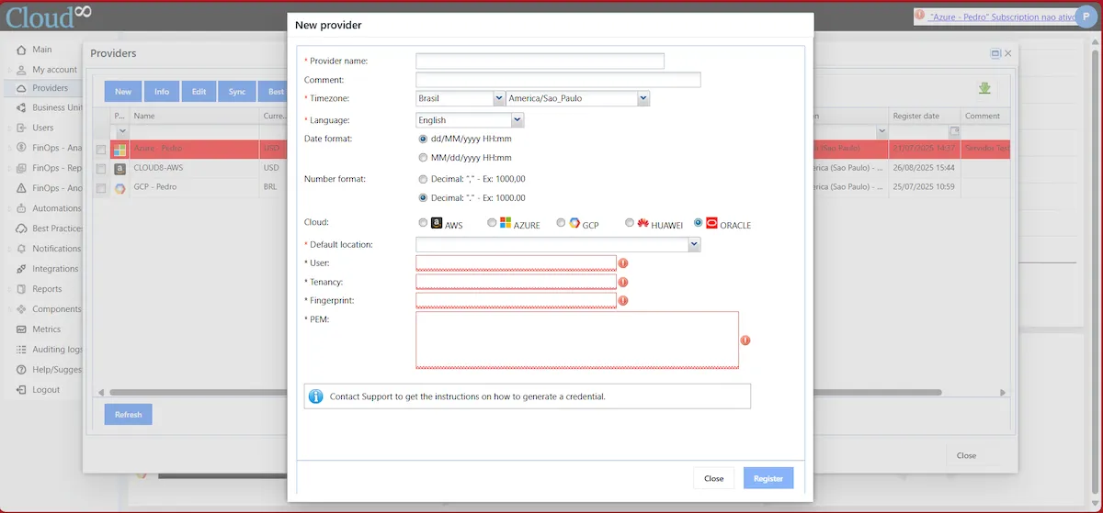Select ORACLE cloud radio button
Viewport: 1103px width, 513px height.
(x=699, y=223)
